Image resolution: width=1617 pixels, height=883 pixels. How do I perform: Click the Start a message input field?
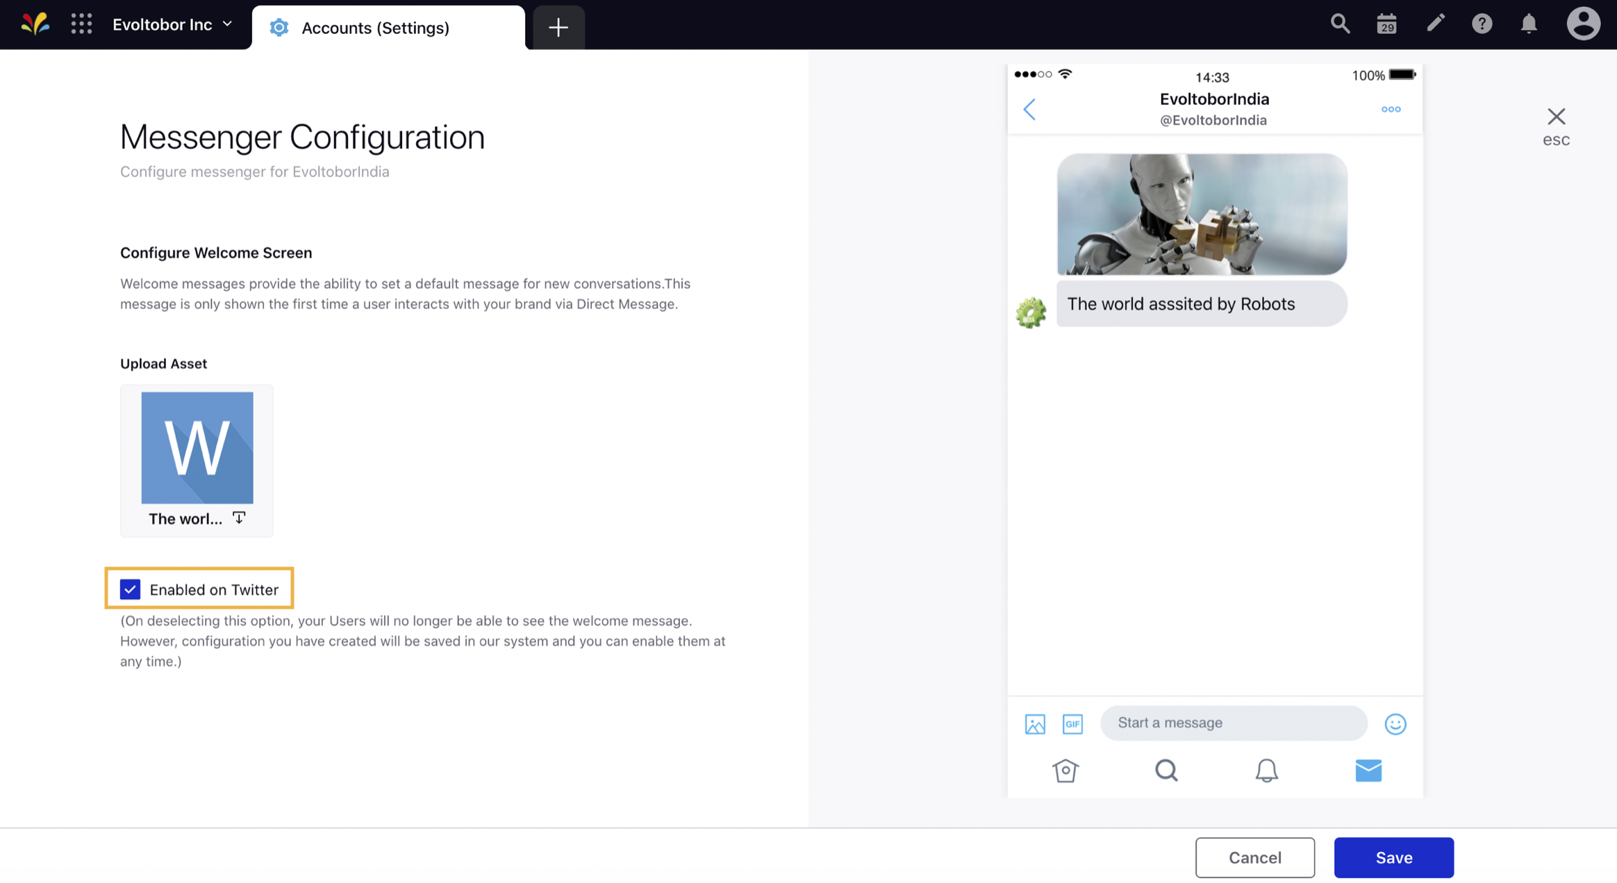(1233, 721)
